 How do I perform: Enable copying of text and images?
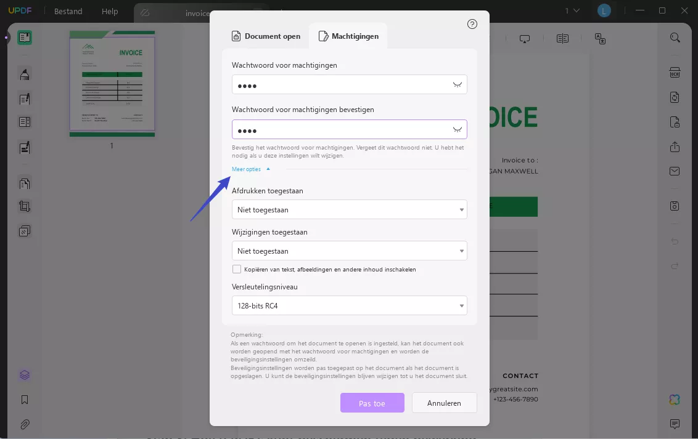click(237, 269)
